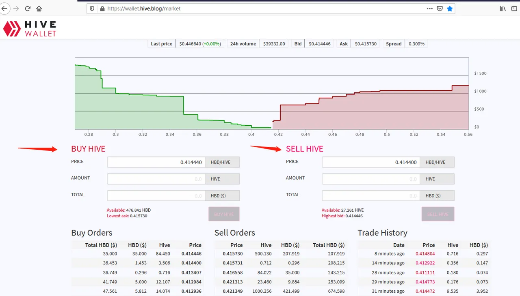
Task: Click trade history price 0.412922
Action: [x=425, y=263]
